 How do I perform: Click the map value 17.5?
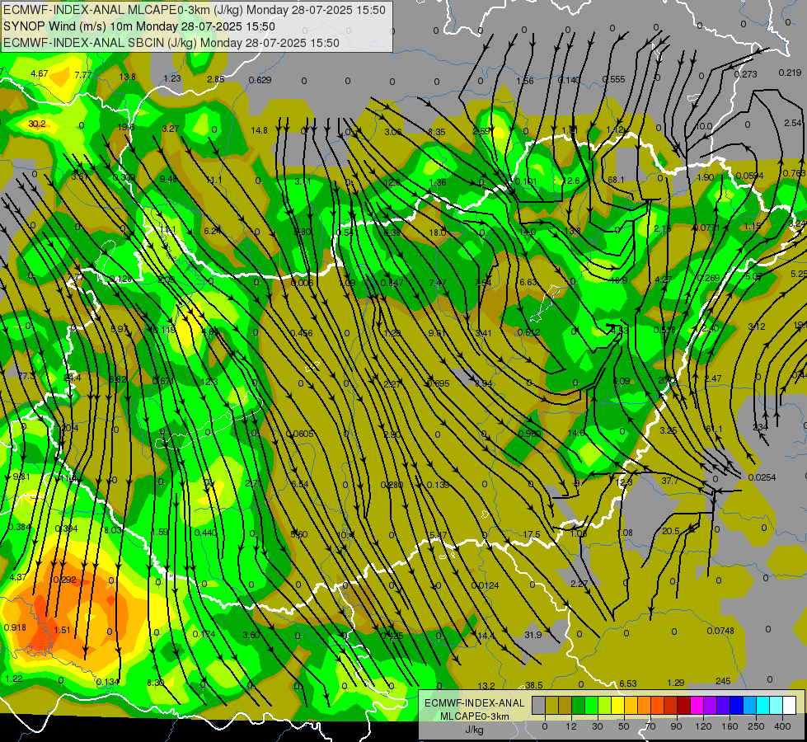click(x=532, y=534)
